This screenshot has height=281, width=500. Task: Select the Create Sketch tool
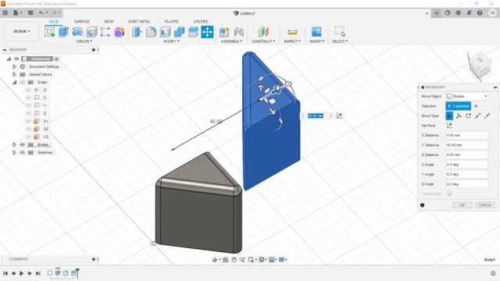[x=50, y=32]
